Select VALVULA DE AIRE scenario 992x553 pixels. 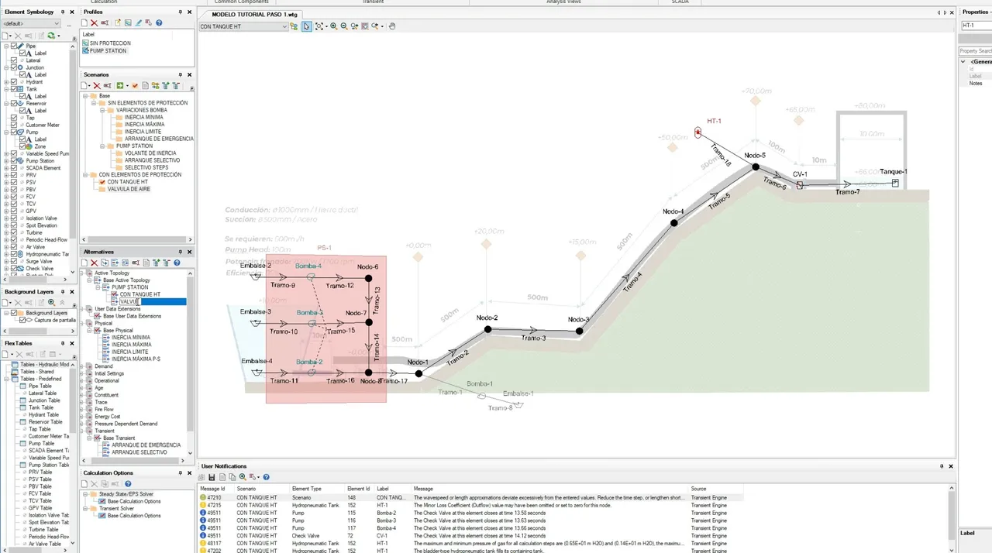click(x=129, y=189)
